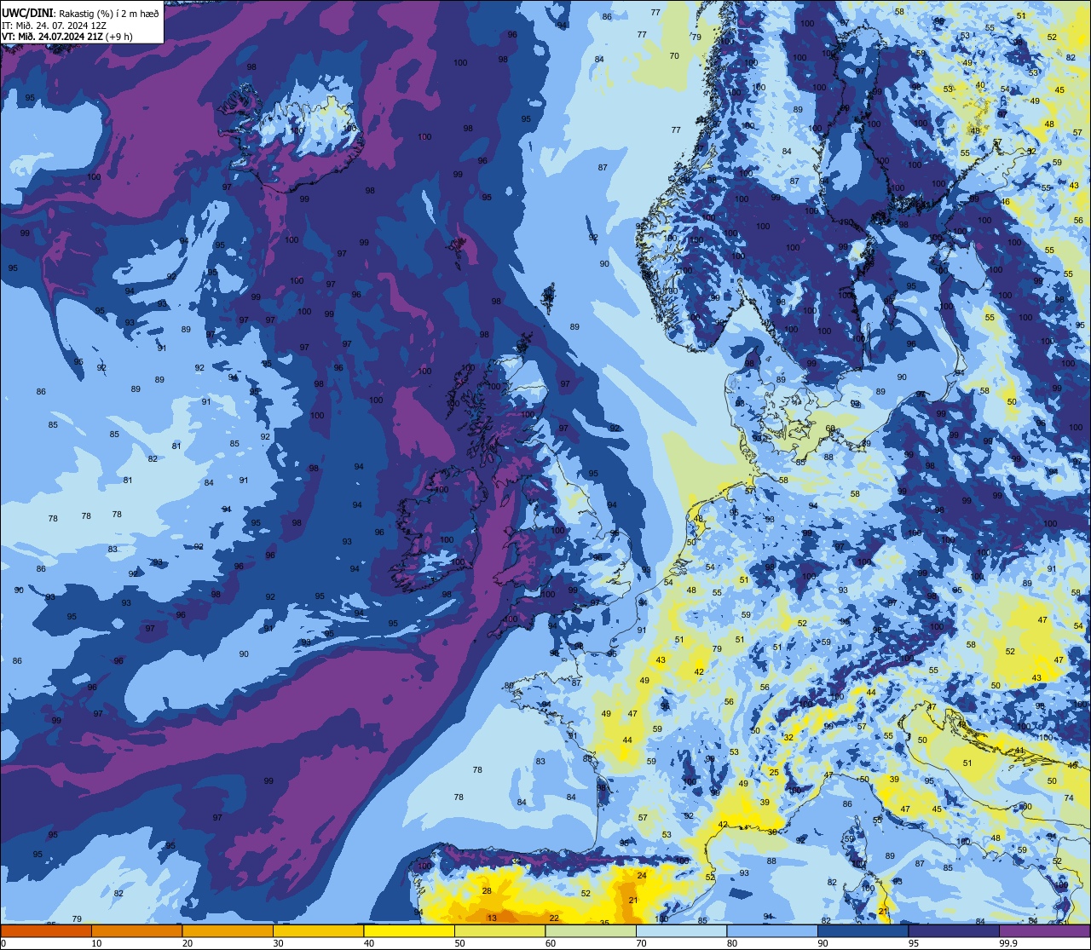Image resolution: width=1091 pixels, height=950 pixels.
Task: Click the 30–40 amber legend segment
Action: pyautogui.click(x=318, y=930)
